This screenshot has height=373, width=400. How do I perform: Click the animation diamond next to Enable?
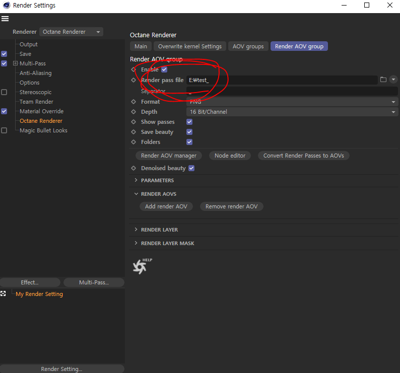point(134,69)
